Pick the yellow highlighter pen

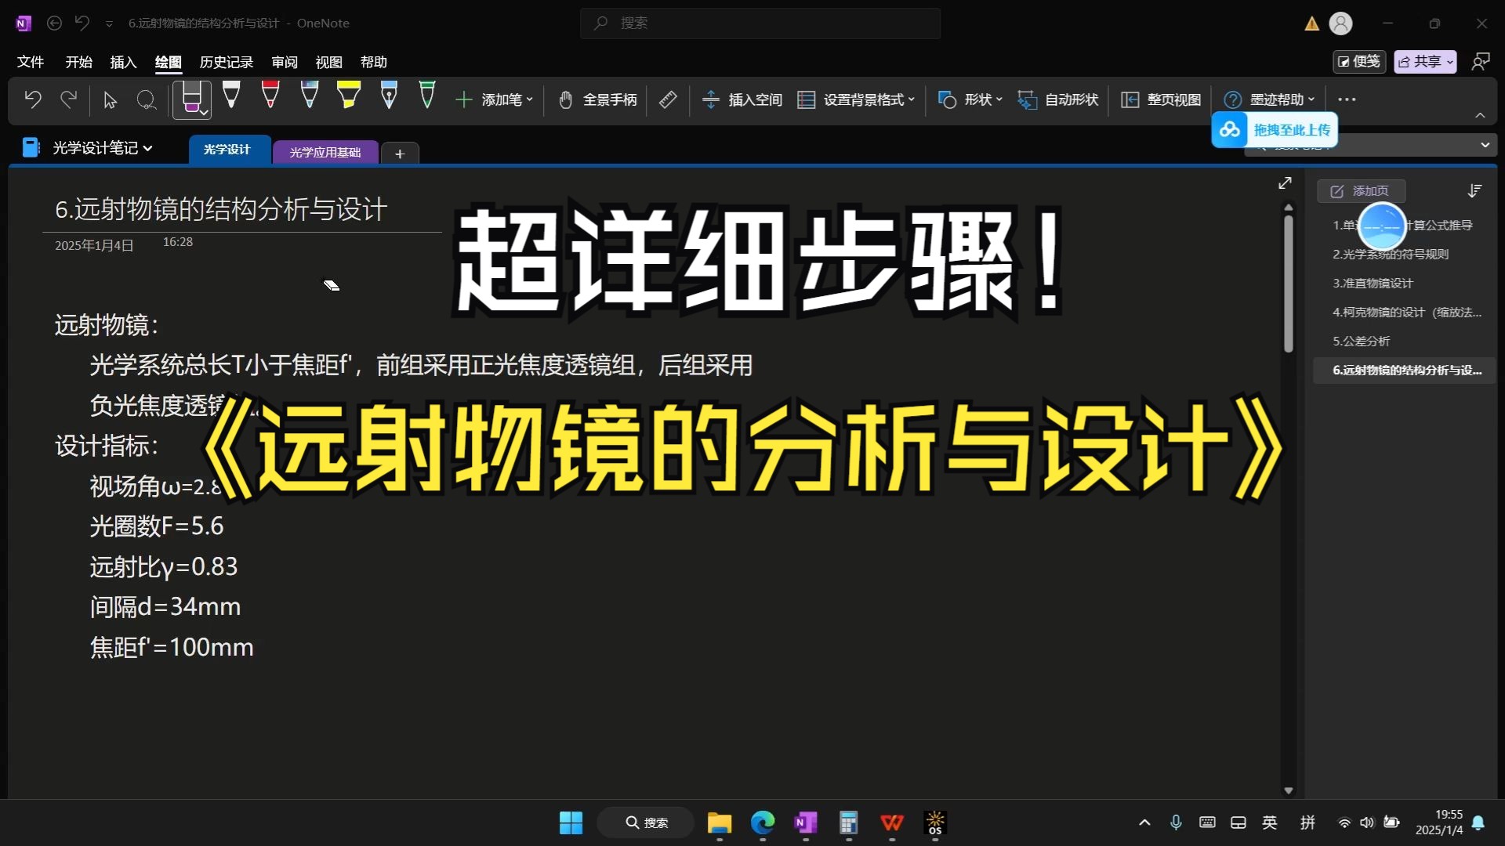tap(348, 98)
